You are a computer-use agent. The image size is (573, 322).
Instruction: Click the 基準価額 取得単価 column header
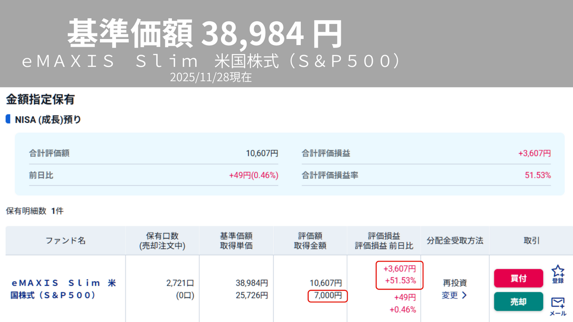[x=236, y=241]
